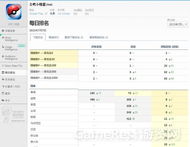
Task: Select 每日排名 in the sidebar
Action: pos(14,73)
